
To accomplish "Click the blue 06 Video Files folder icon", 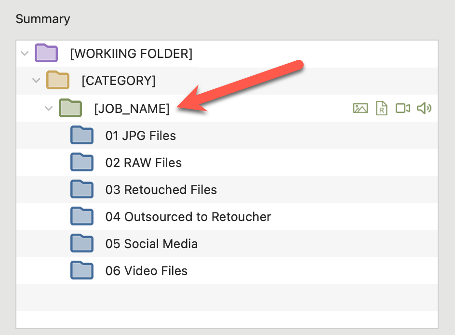I will (x=82, y=270).
